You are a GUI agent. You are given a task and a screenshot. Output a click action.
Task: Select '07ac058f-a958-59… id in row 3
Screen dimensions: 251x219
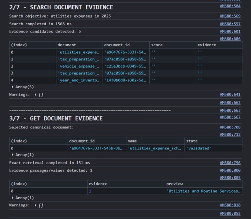[x=126, y=73]
